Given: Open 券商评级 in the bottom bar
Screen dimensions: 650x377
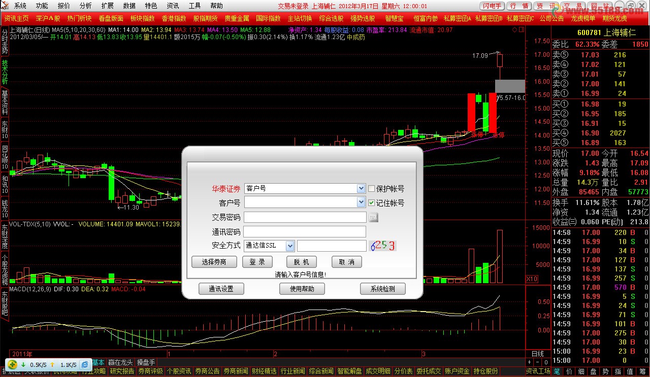Looking at the screenshot, I should coord(150,371).
